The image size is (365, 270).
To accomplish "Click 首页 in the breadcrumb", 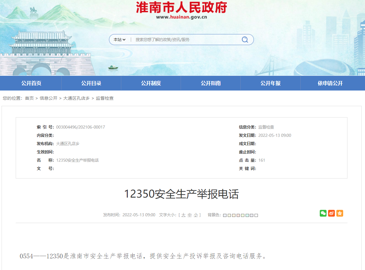I will [29, 98].
